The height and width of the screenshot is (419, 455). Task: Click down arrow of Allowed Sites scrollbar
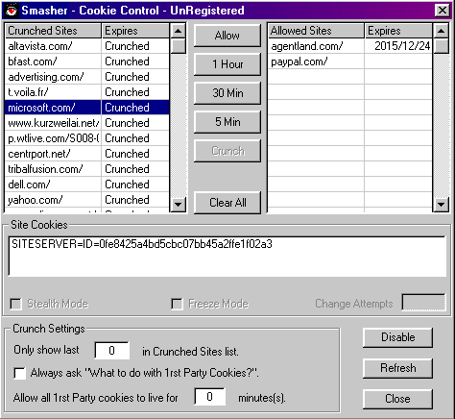(x=442, y=204)
